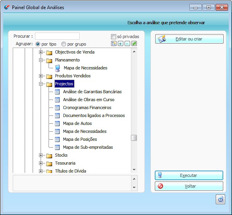Choose the por grupo radio option
Screen dimensions: 232x215
64,44
